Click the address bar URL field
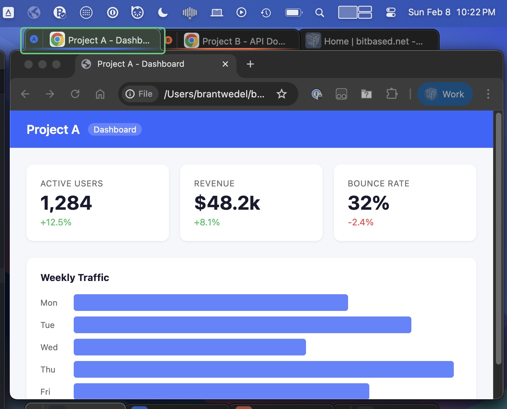The image size is (507, 409). 214,94
